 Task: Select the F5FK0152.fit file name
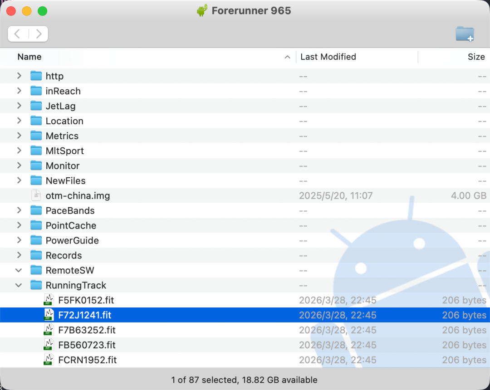tap(86, 300)
